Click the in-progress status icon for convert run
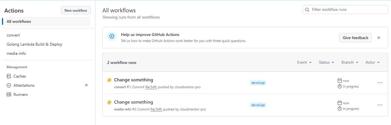391x125 pixels. [109, 80]
